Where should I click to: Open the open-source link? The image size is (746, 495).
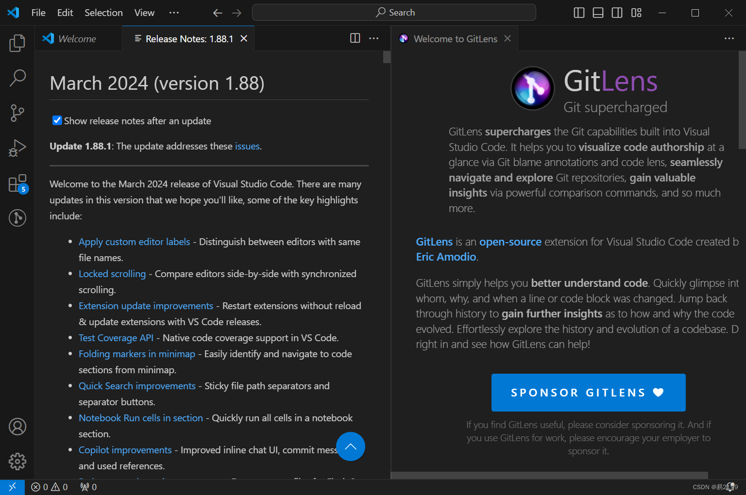(510, 242)
